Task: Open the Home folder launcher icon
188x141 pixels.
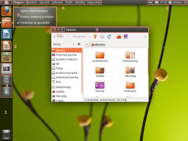Action: pyautogui.click(x=6, y=23)
